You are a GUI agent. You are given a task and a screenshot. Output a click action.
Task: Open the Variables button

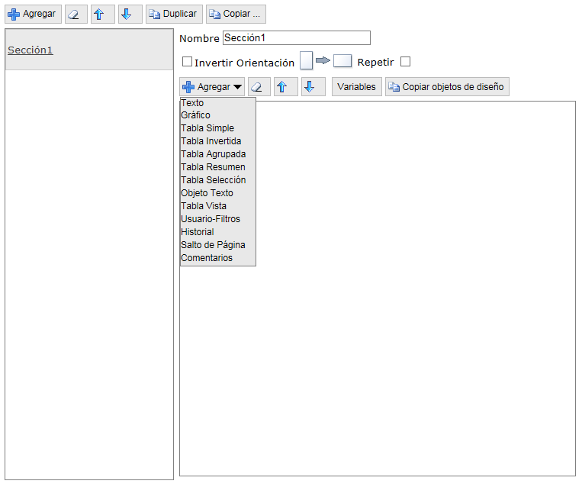click(x=356, y=87)
